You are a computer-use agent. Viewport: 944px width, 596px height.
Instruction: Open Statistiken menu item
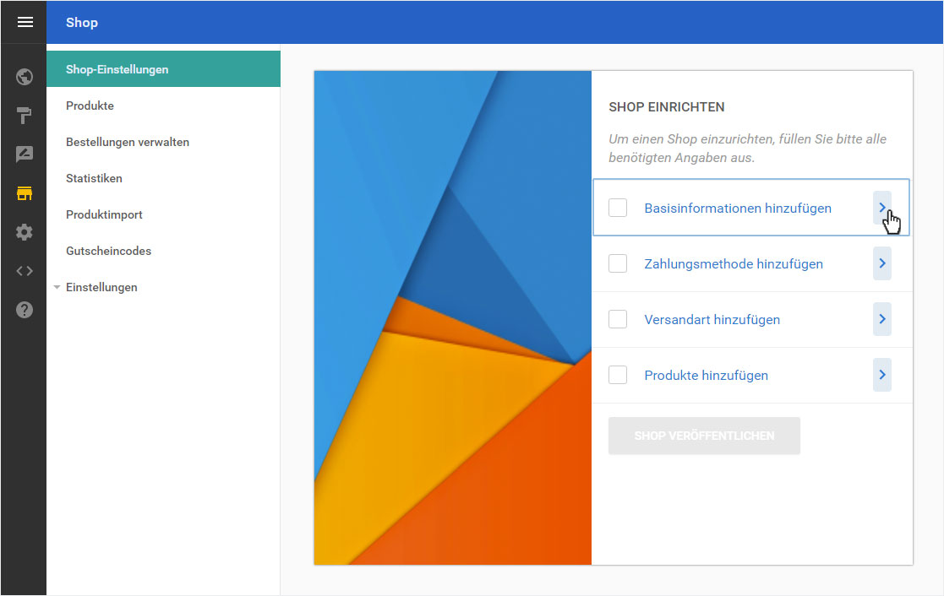tap(163, 178)
